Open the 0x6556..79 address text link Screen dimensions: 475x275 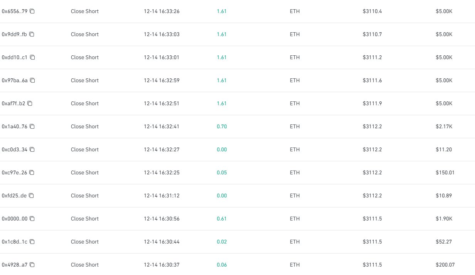pos(14,12)
